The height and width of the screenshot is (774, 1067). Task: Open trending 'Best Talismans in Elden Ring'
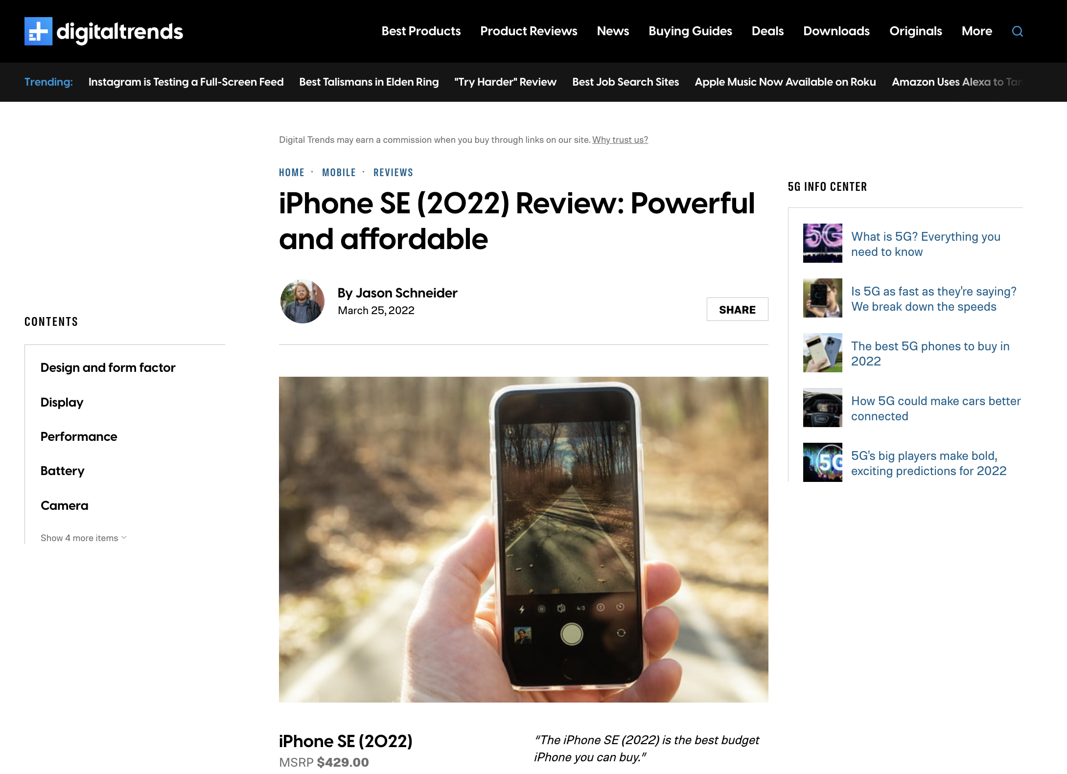pos(369,82)
